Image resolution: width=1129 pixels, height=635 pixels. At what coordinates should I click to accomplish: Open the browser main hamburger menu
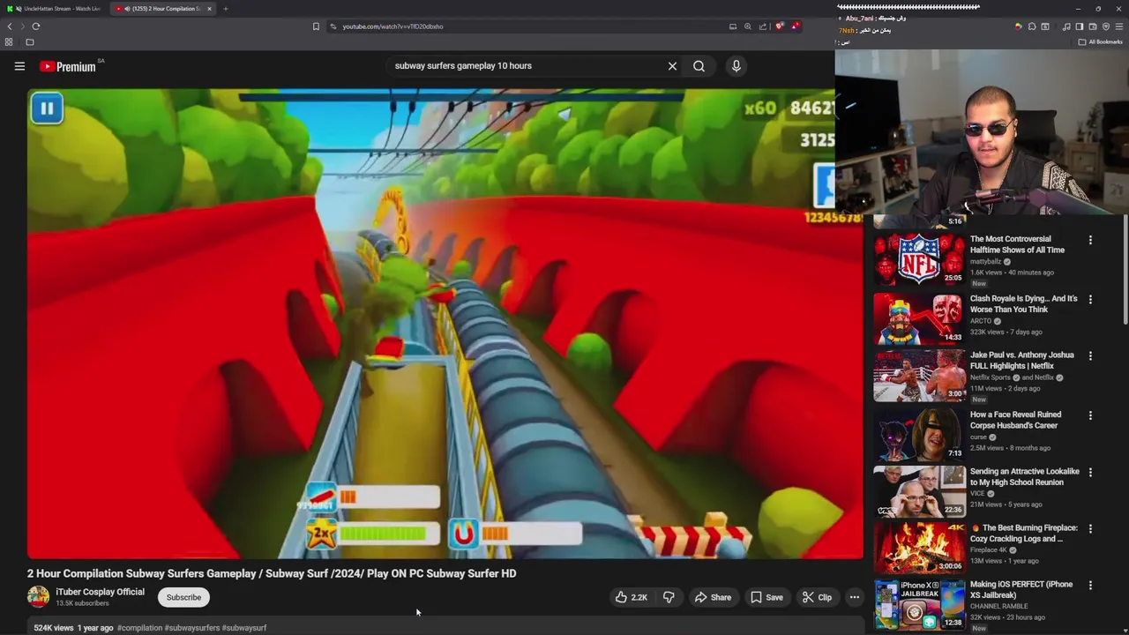pyautogui.click(x=1119, y=26)
